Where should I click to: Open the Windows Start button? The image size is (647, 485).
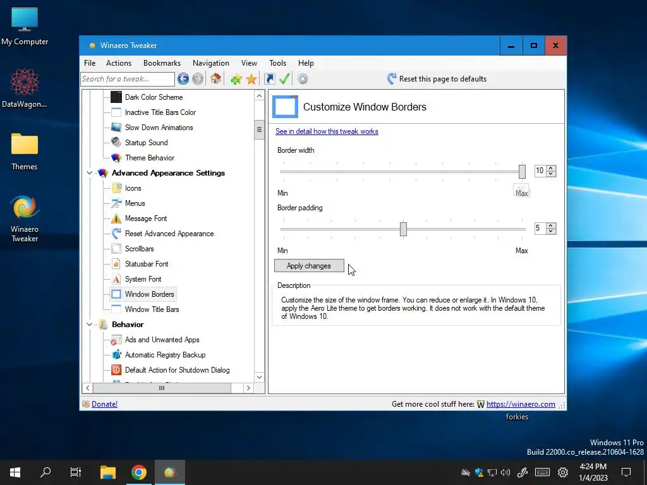point(15,472)
